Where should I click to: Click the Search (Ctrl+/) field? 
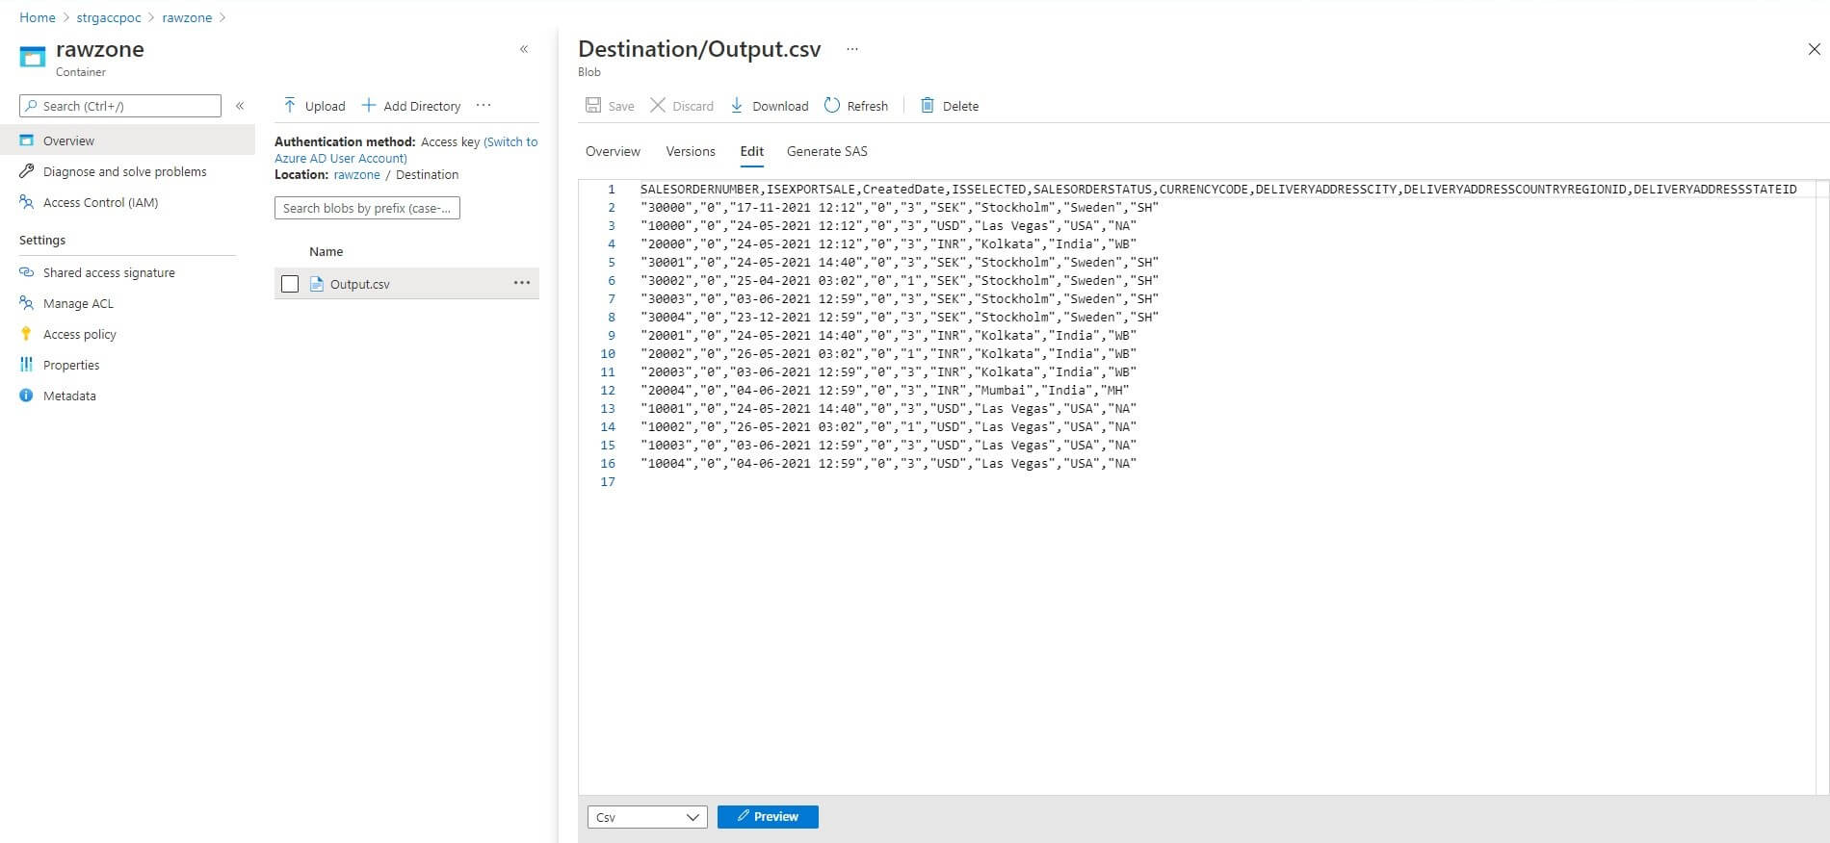120,106
